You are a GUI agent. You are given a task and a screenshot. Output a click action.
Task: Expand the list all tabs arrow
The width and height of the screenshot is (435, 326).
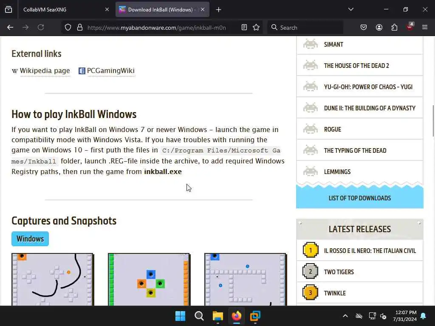350,9
